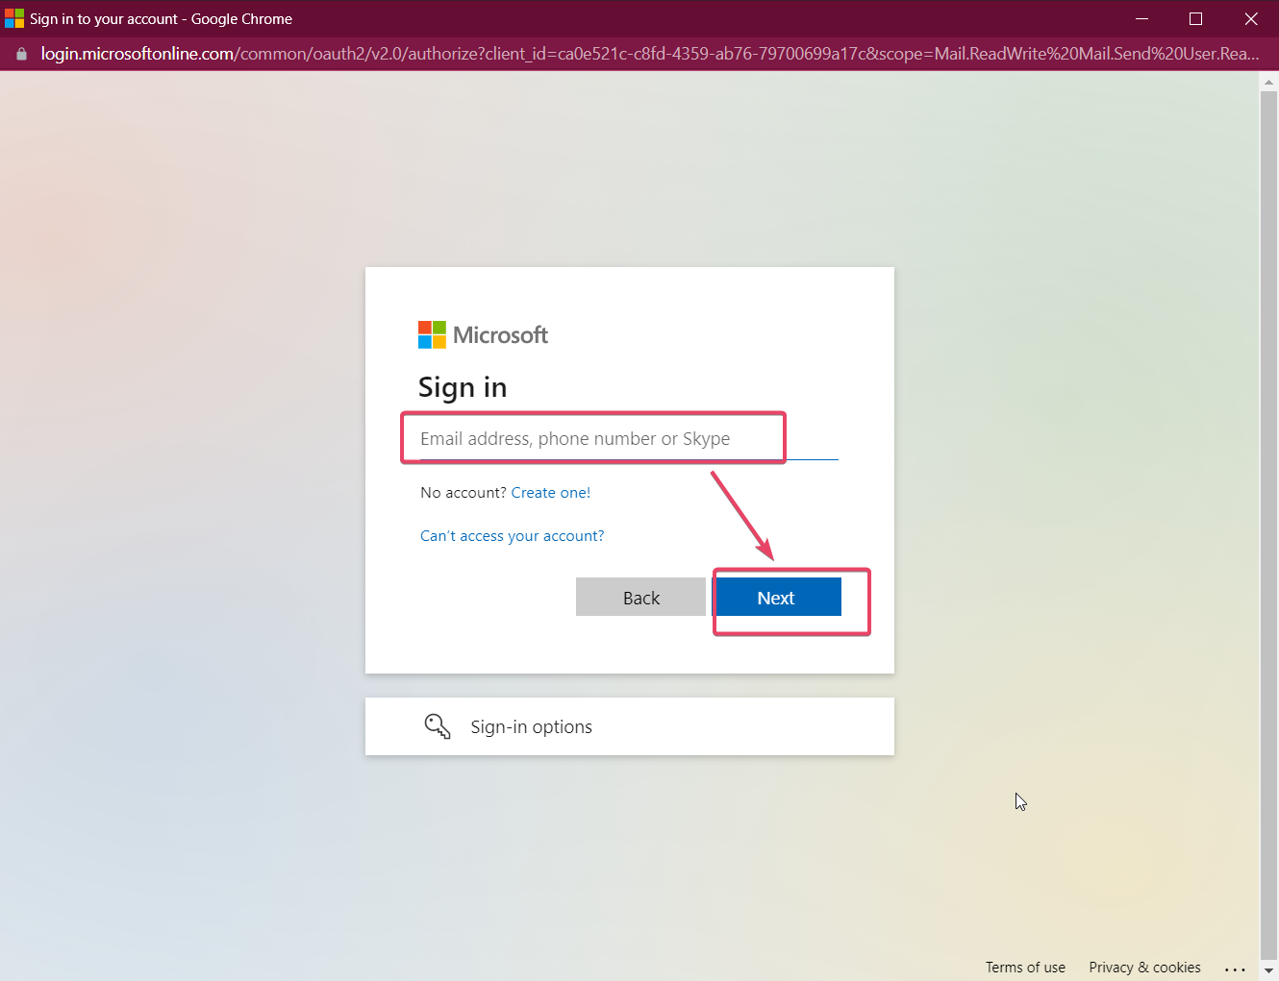Viewport: 1279px width, 981px height.
Task: Open the Can't access your account? link
Action: (x=513, y=536)
